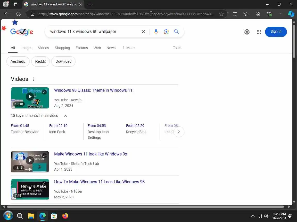The width and height of the screenshot is (297, 222).
Task: Switch to Shopping results tab
Action: (x=62, y=48)
